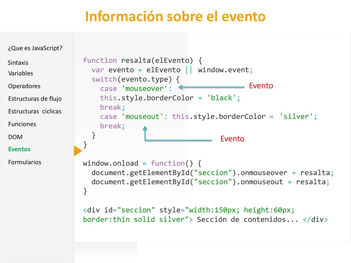
Task: Click the "'silver';" value in case line
Action: 298,116
